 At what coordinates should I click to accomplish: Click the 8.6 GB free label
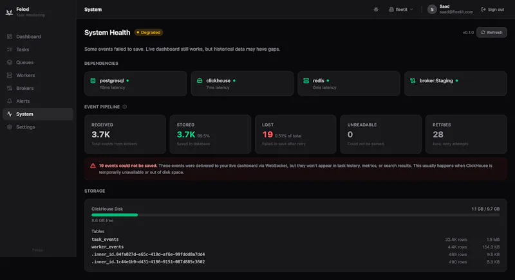[x=102, y=221]
